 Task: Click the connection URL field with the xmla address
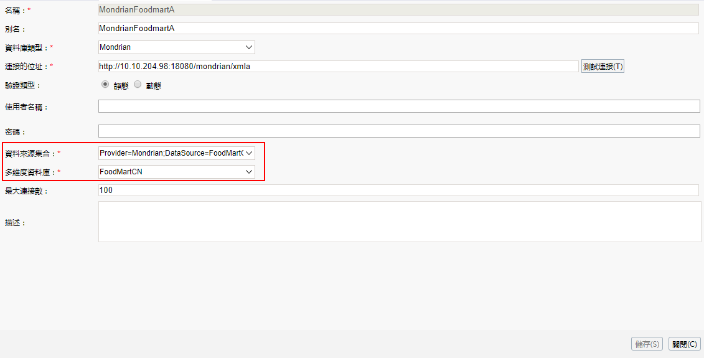click(339, 67)
